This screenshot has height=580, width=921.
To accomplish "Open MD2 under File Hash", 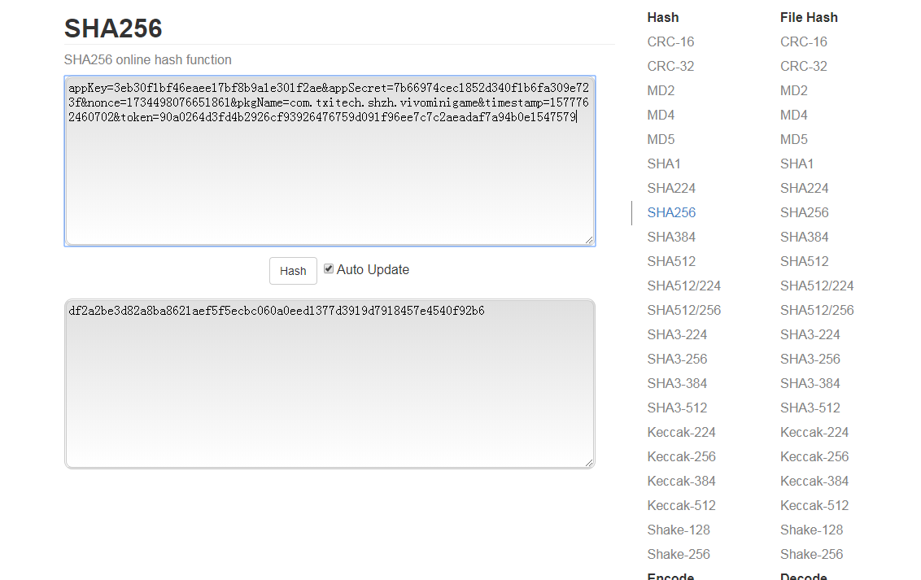I will pyautogui.click(x=794, y=90).
